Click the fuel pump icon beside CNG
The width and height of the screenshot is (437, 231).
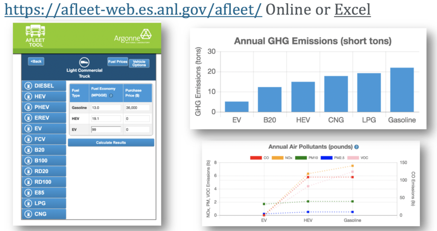pos(28,214)
